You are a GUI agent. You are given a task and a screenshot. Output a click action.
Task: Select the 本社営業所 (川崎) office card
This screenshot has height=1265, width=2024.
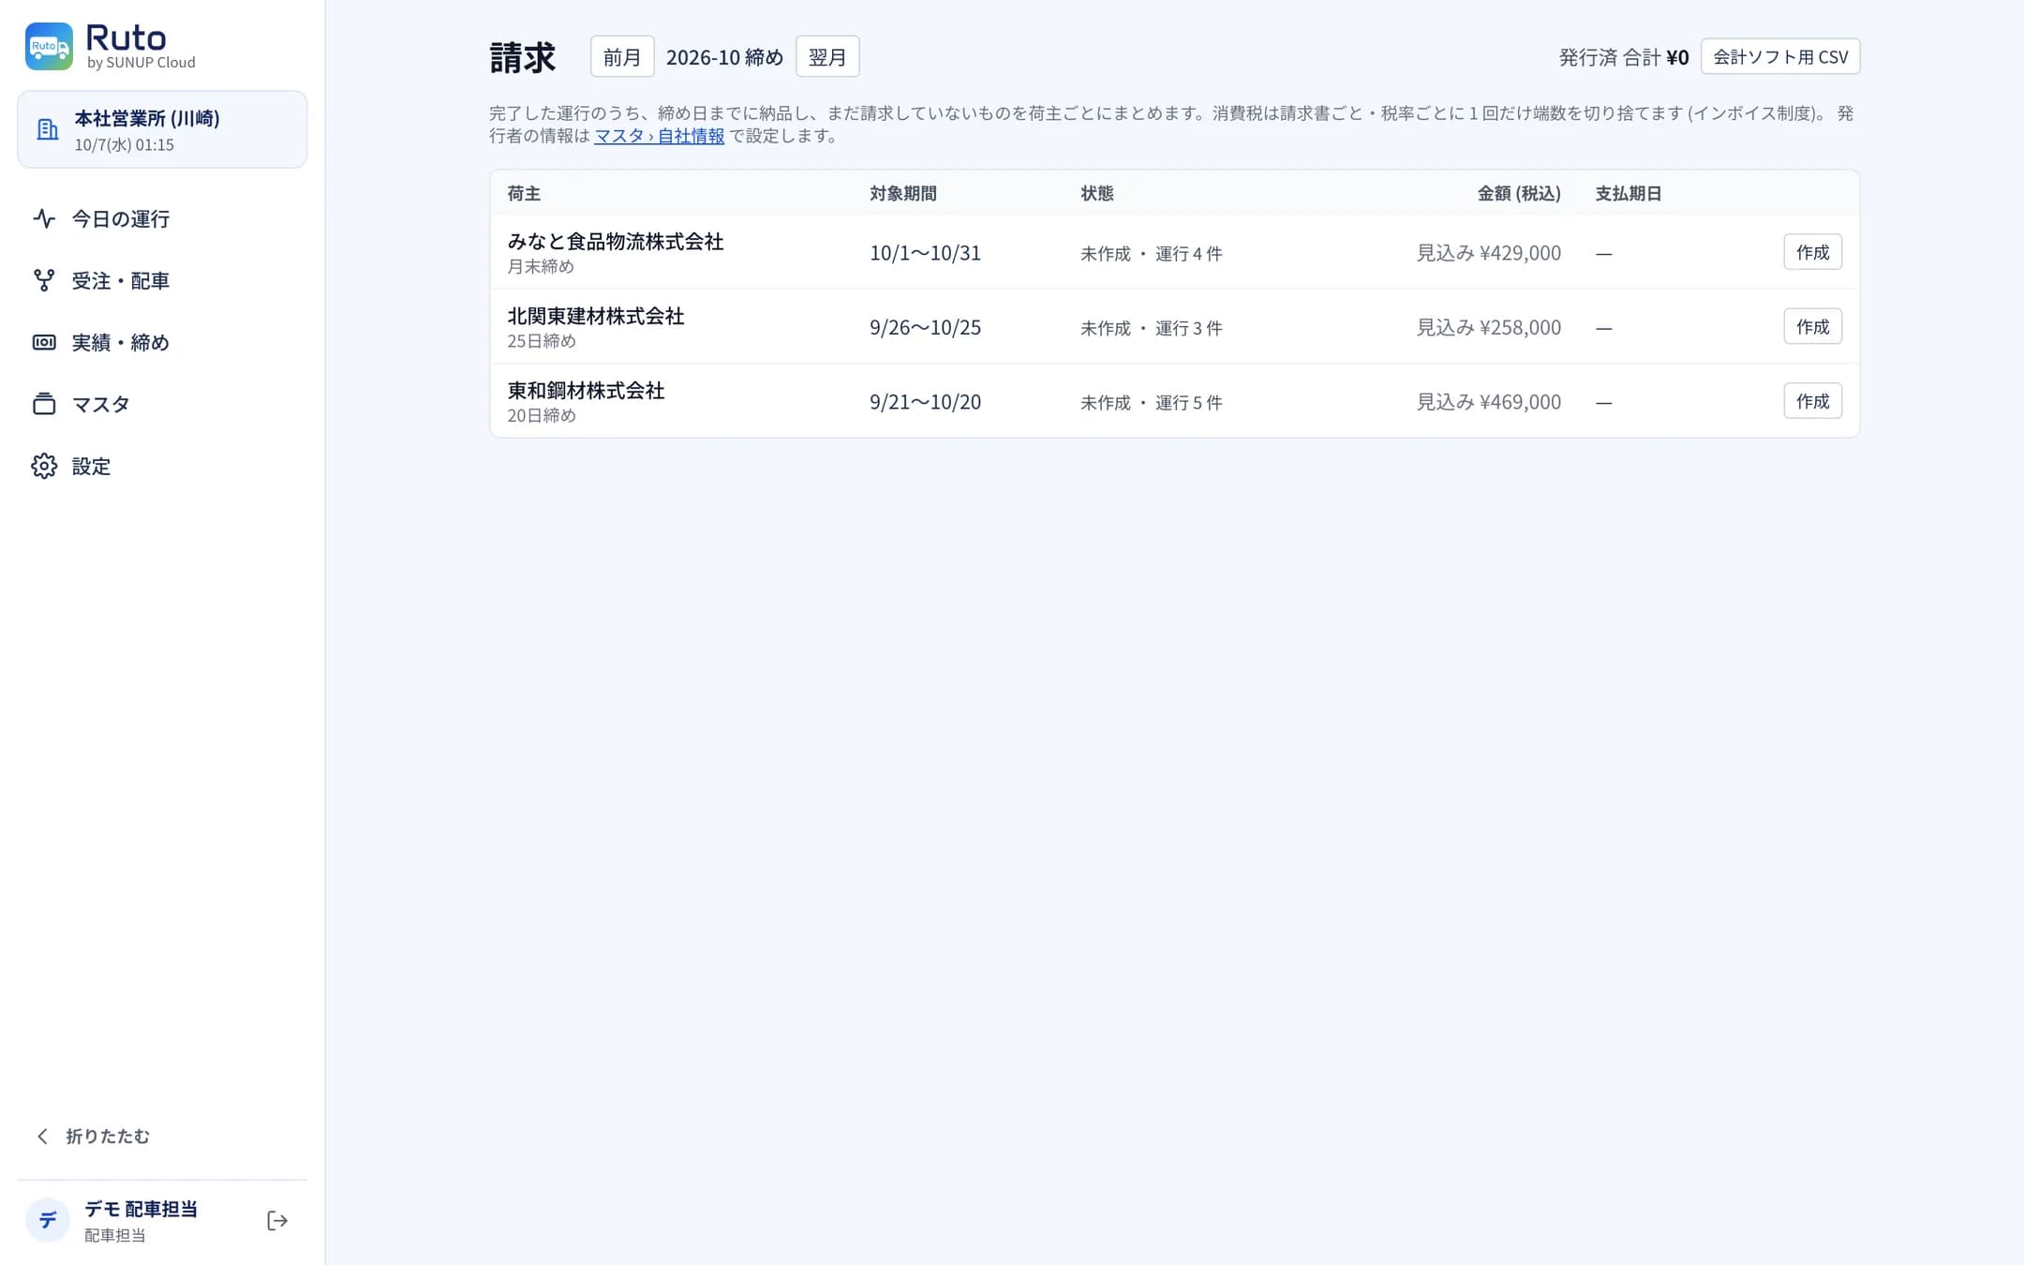[162, 129]
